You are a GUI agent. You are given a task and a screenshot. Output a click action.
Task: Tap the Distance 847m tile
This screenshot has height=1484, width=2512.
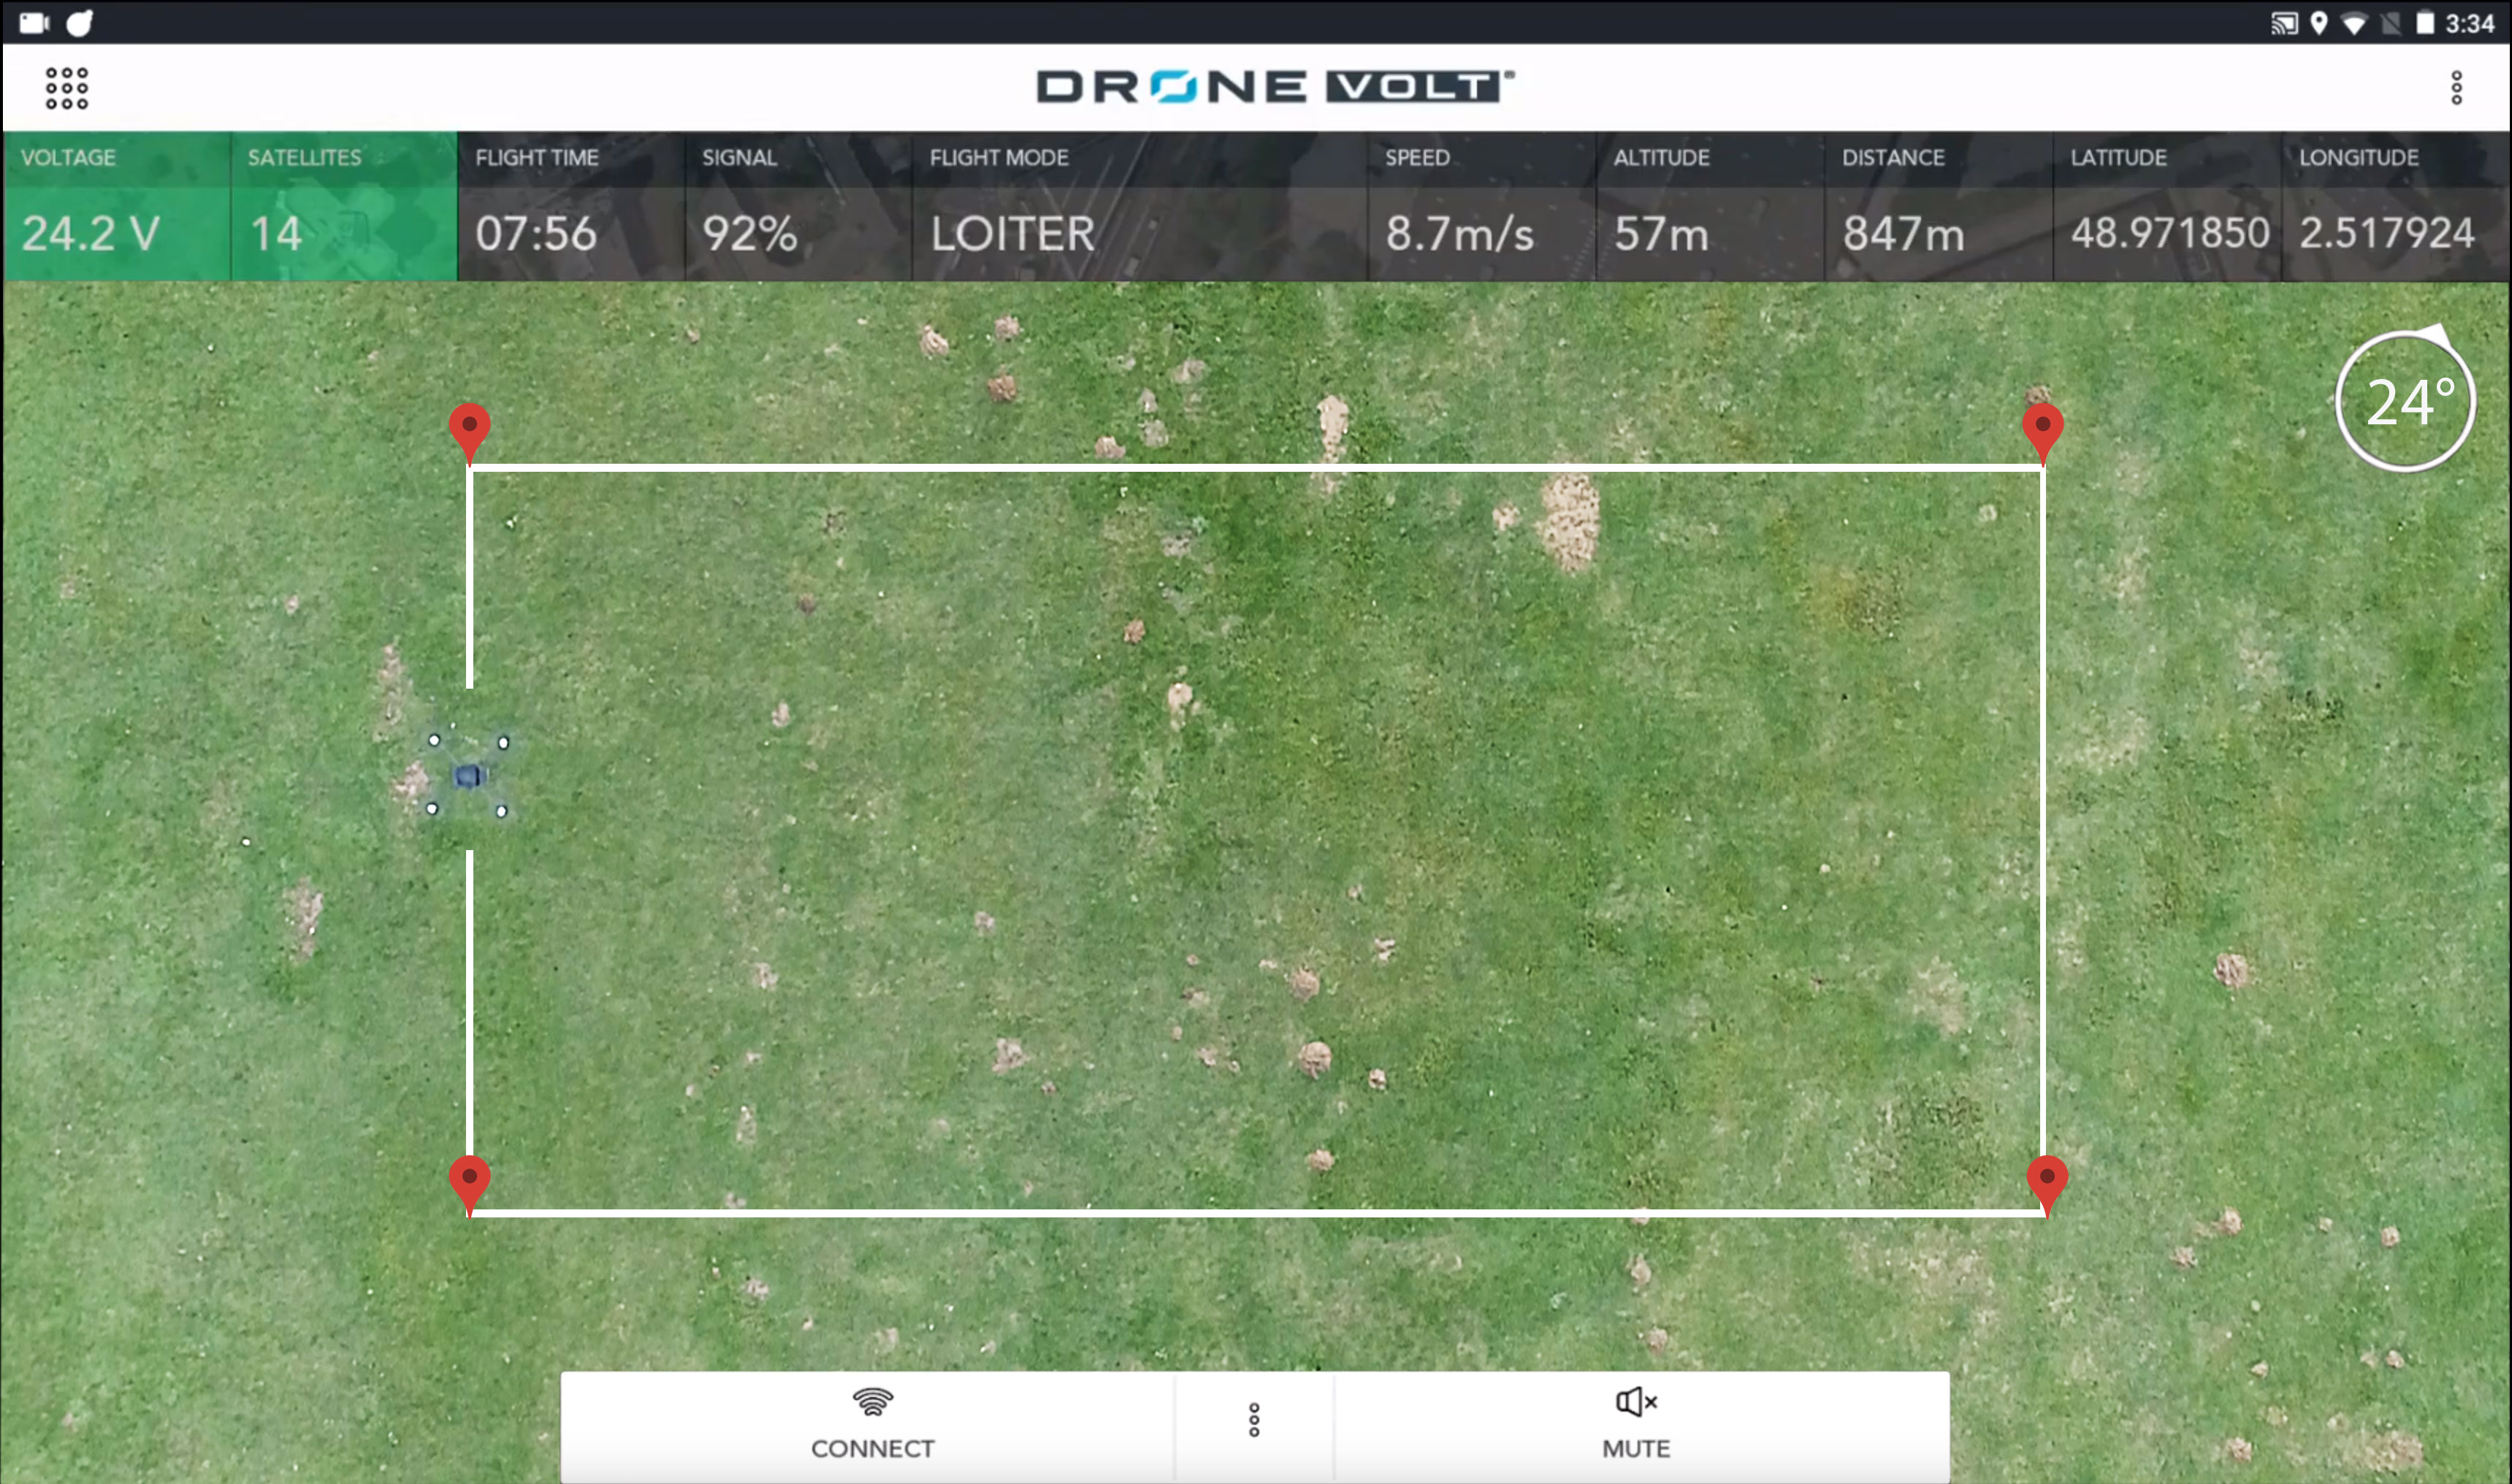[1939, 206]
